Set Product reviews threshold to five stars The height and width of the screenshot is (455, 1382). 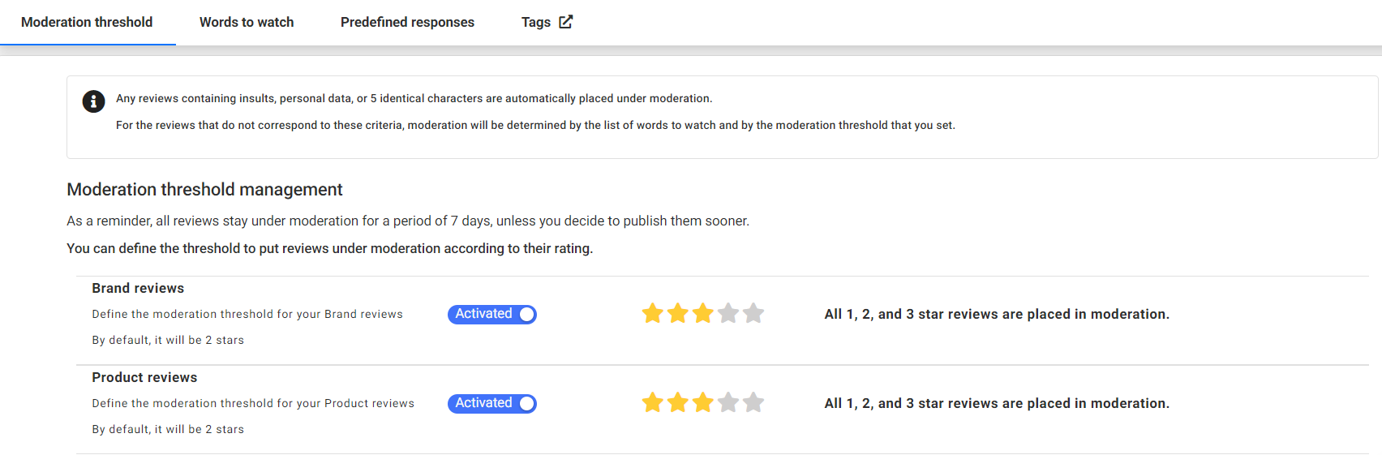[753, 403]
